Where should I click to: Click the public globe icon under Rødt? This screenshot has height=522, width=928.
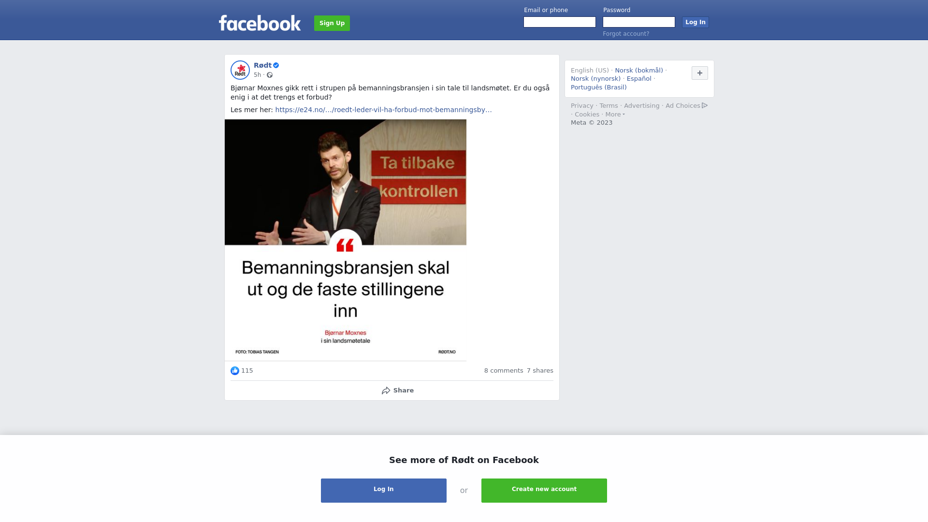[270, 75]
